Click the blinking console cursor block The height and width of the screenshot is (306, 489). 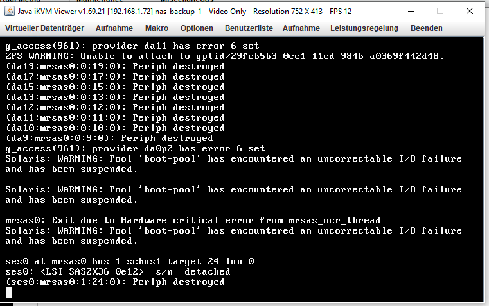click(9, 293)
